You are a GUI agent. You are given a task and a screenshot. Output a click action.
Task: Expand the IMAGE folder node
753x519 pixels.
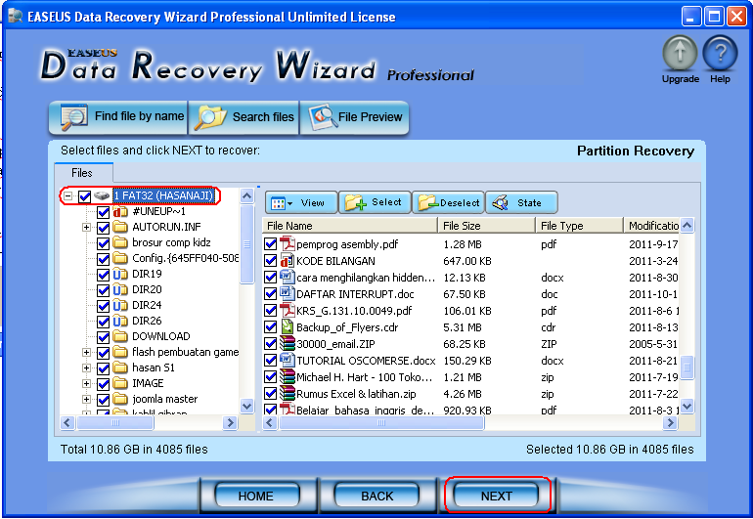pos(86,383)
